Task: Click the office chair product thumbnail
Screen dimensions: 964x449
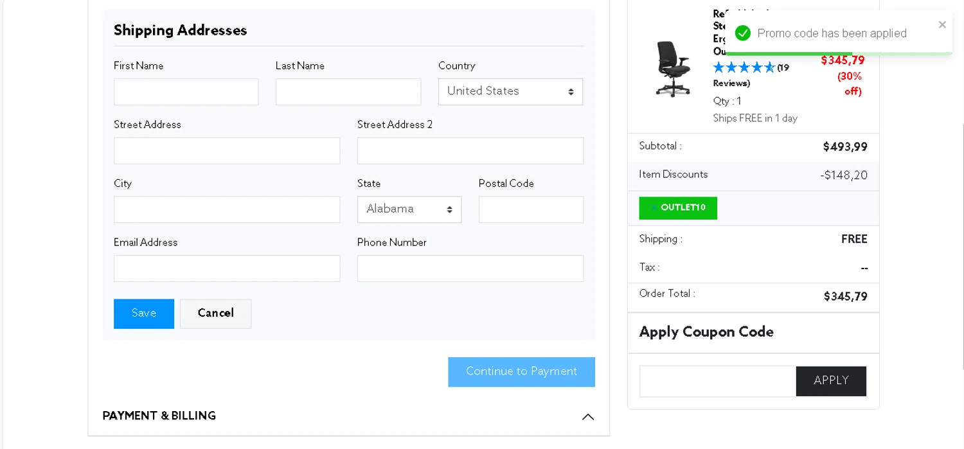Action: (672, 69)
